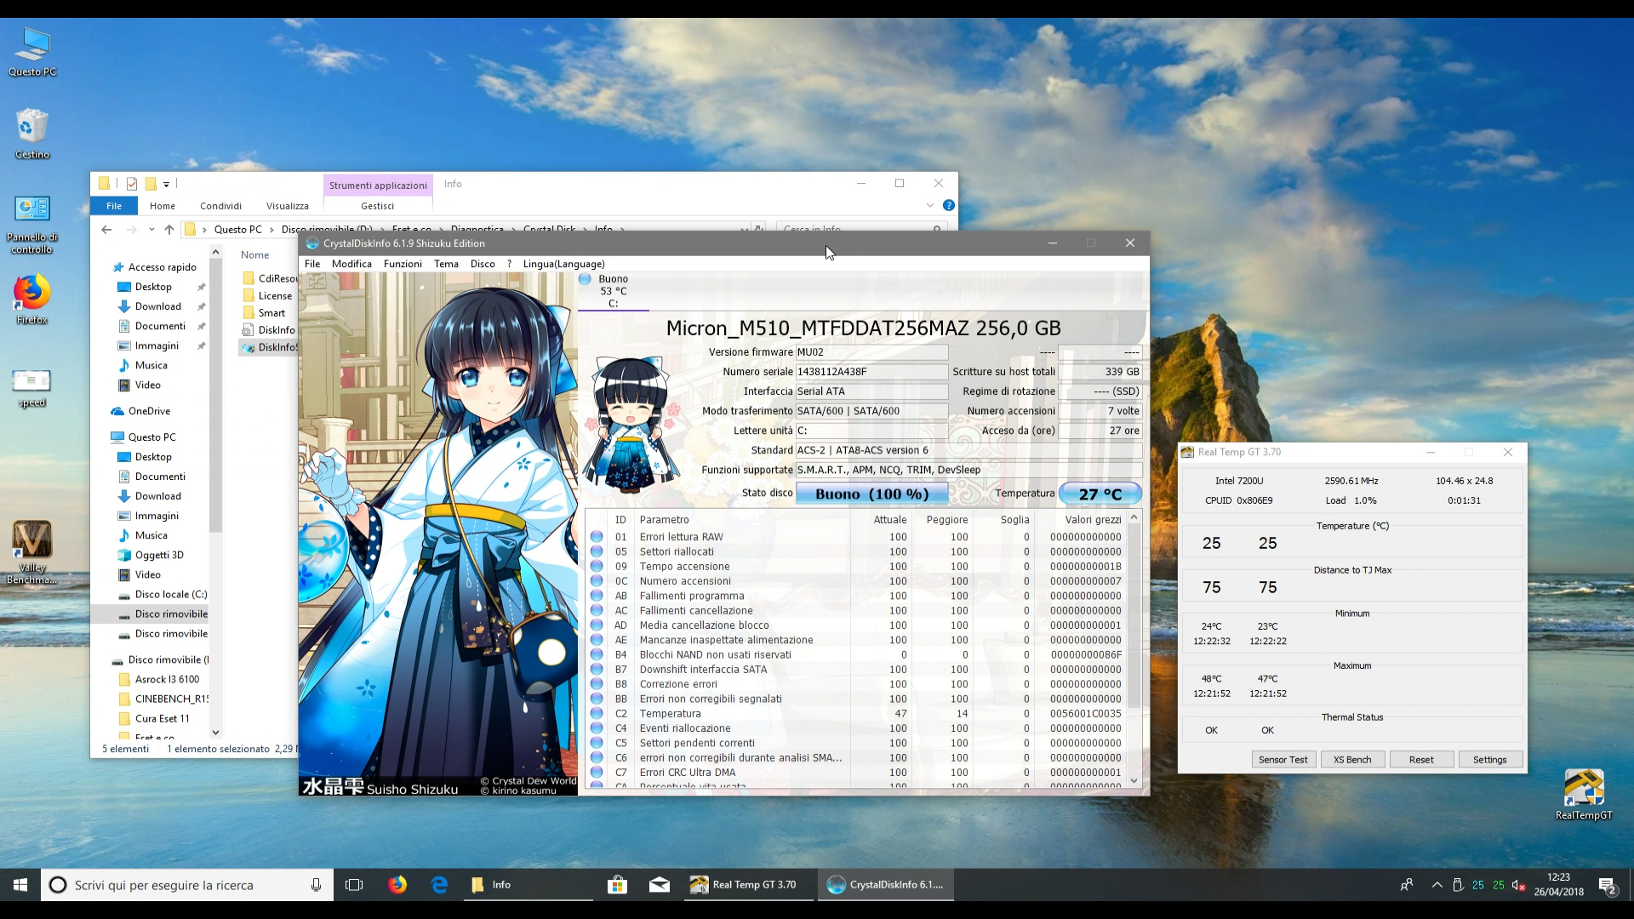Launch the Edge browser from the taskbar
This screenshot has width=1634, height=919.
click(x=439, y=885)
